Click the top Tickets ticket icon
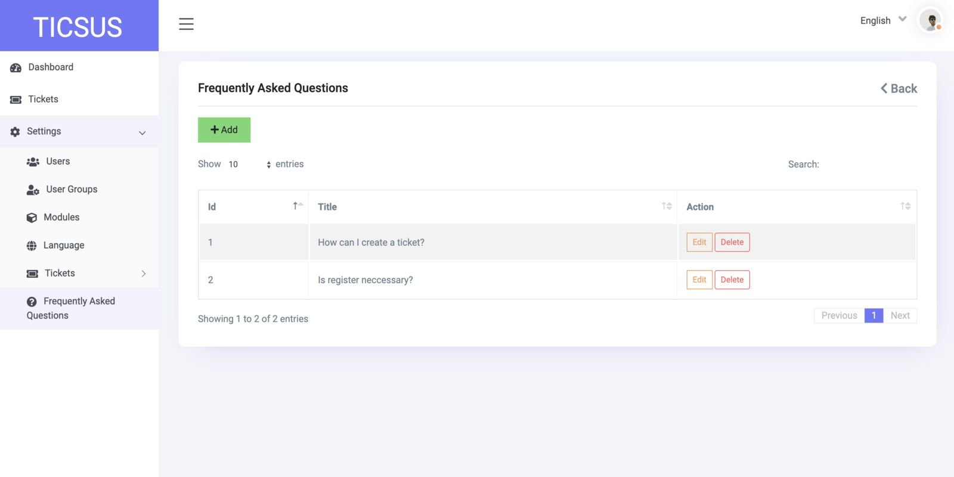The width and height of the screenshot is (954, 477). (x=16, y=100)
